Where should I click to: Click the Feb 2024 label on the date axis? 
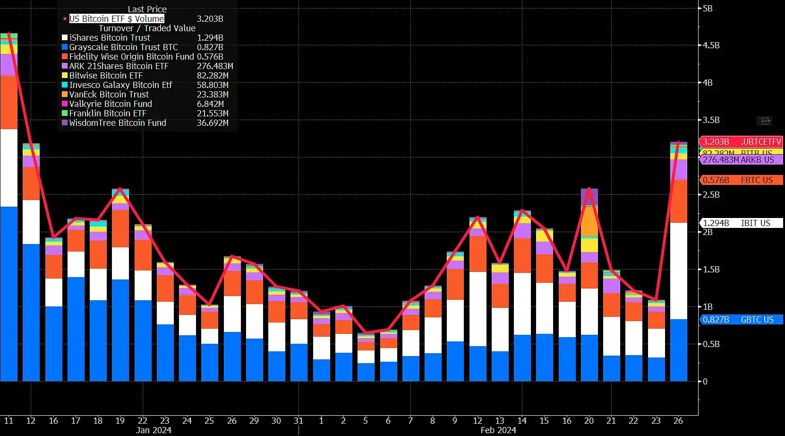point(498,430)
